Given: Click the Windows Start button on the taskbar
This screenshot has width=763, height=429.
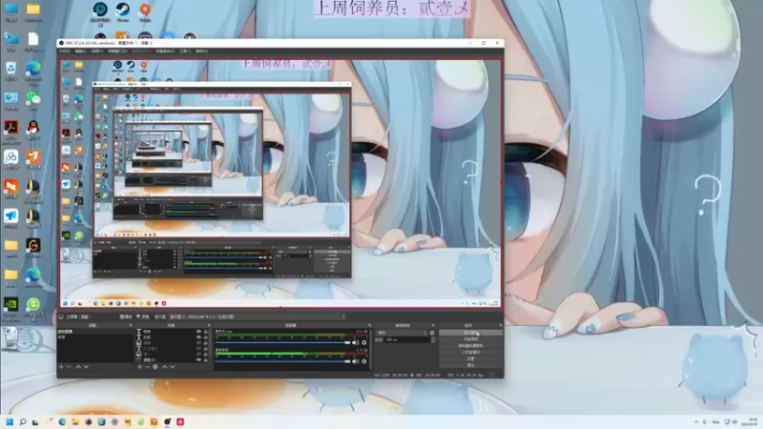Looking at the screenshot, I should pyautogui.click(x=10, y=421).
